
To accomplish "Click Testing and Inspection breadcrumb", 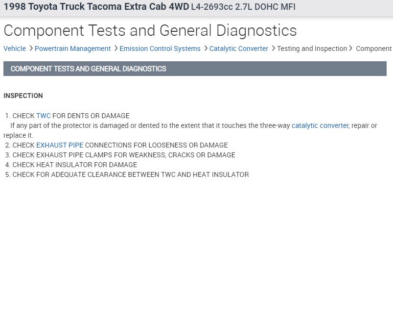I will click(x=312, y=49).
